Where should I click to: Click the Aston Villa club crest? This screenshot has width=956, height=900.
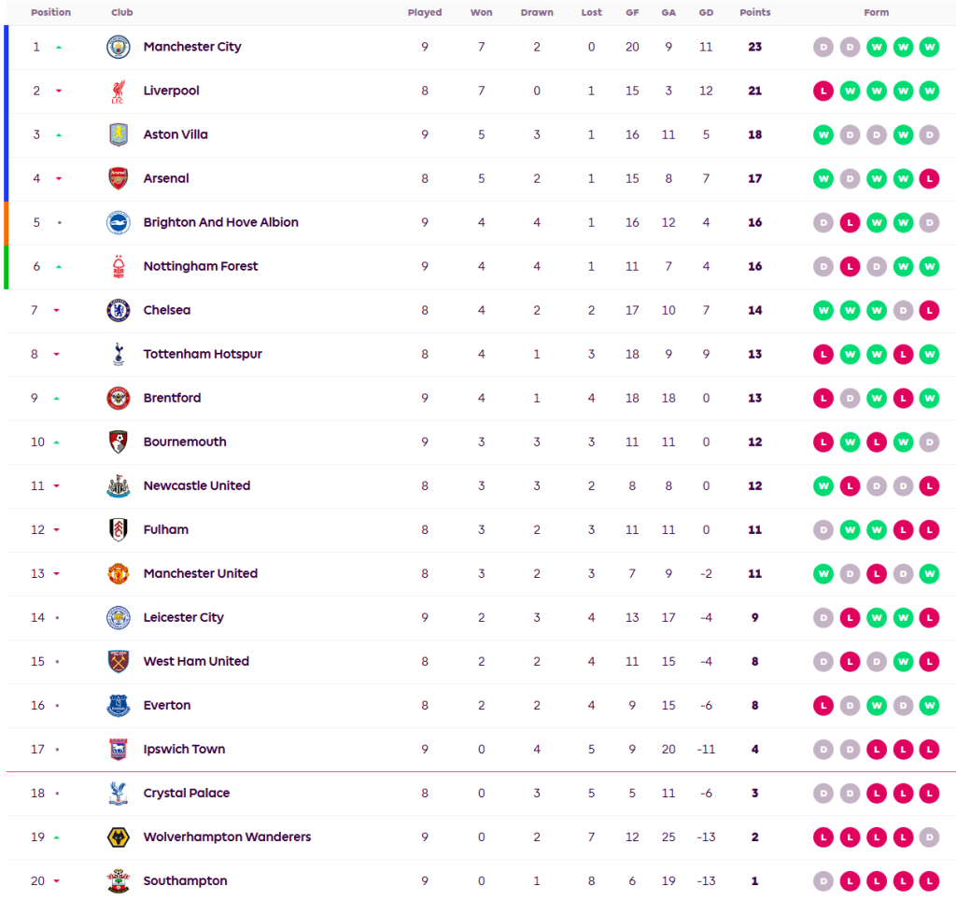click(119, 135)
